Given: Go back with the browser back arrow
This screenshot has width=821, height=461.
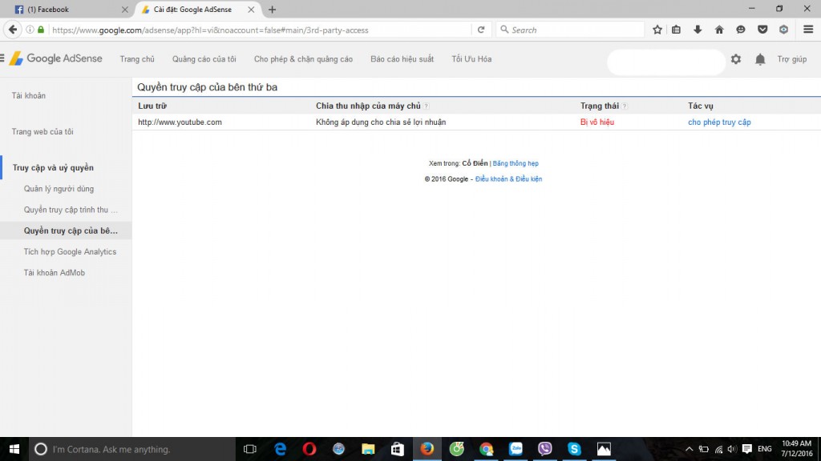Looking at the screenshot, I should click(13, 30).
